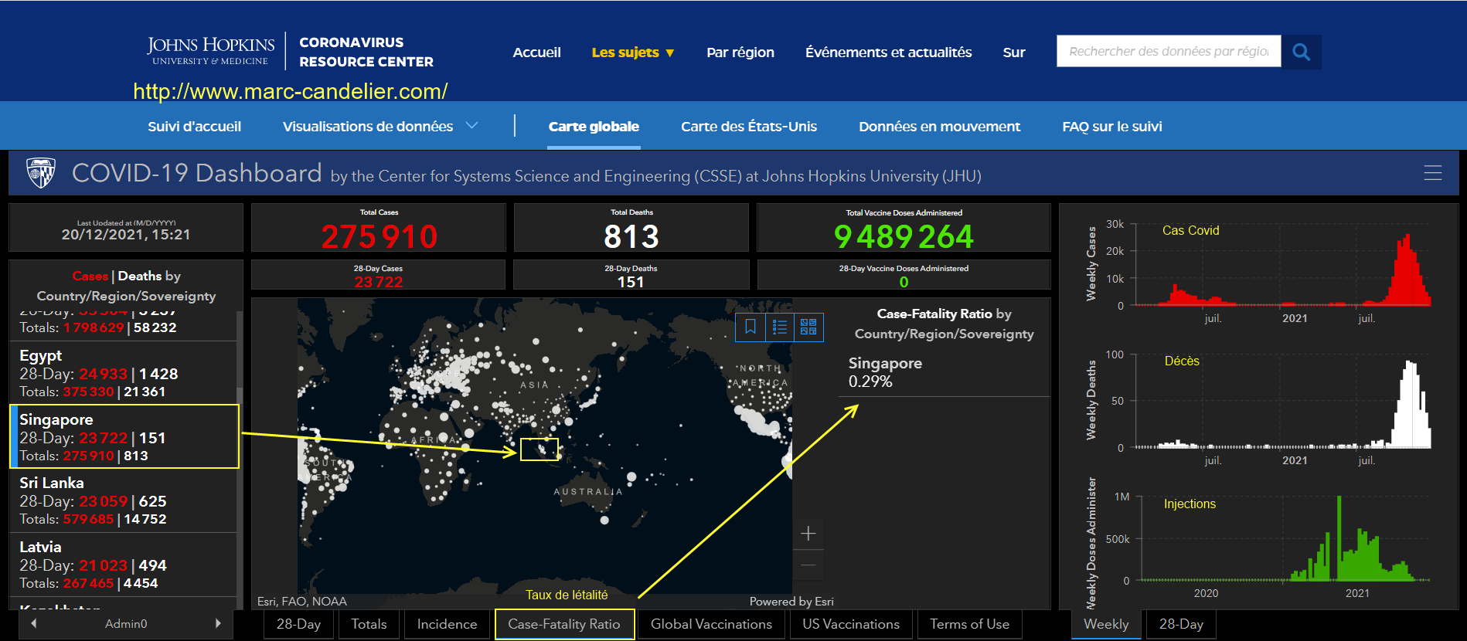The width and height of the screenshot is (1467, 641).
Task: Open FAQ sur le suivi
Action: 1112,126
